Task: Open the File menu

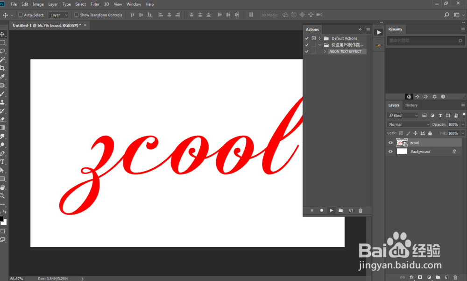Action: click(x=14, y=4)
